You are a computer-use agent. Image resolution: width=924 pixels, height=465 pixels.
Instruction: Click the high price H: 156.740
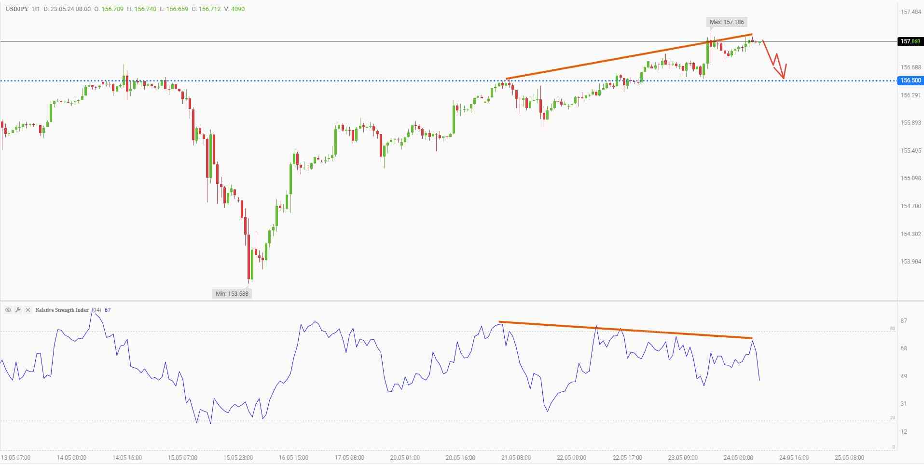[x=142, y=9]
